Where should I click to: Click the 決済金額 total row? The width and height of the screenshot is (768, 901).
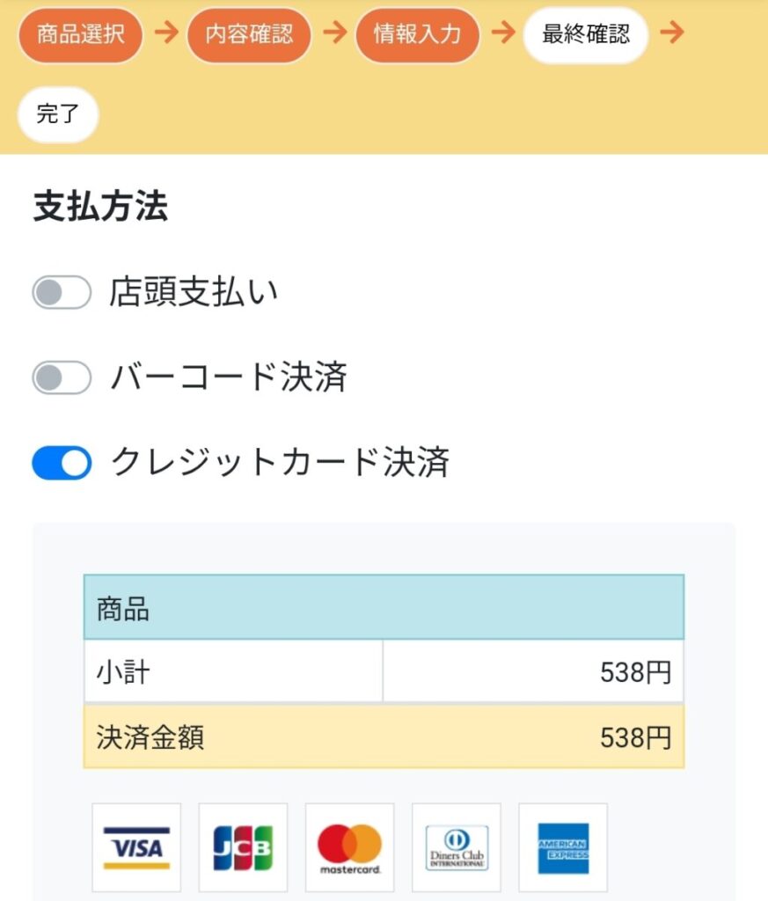[384, 736]
